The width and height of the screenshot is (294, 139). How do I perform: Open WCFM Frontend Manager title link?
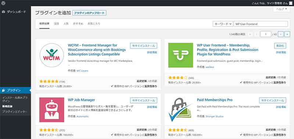click(x=97, y=50)
